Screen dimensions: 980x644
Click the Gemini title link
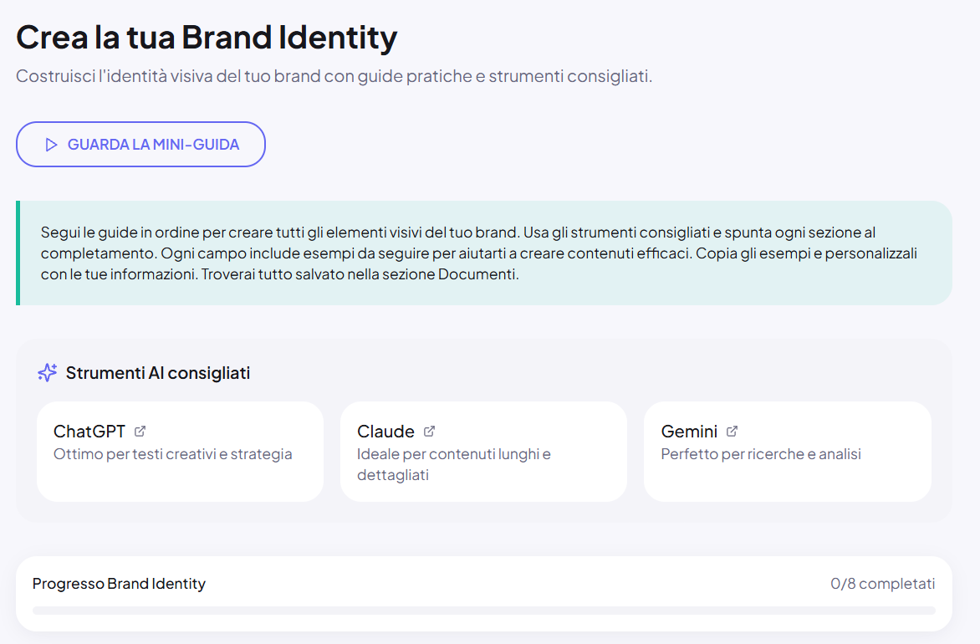click(689, 432)
